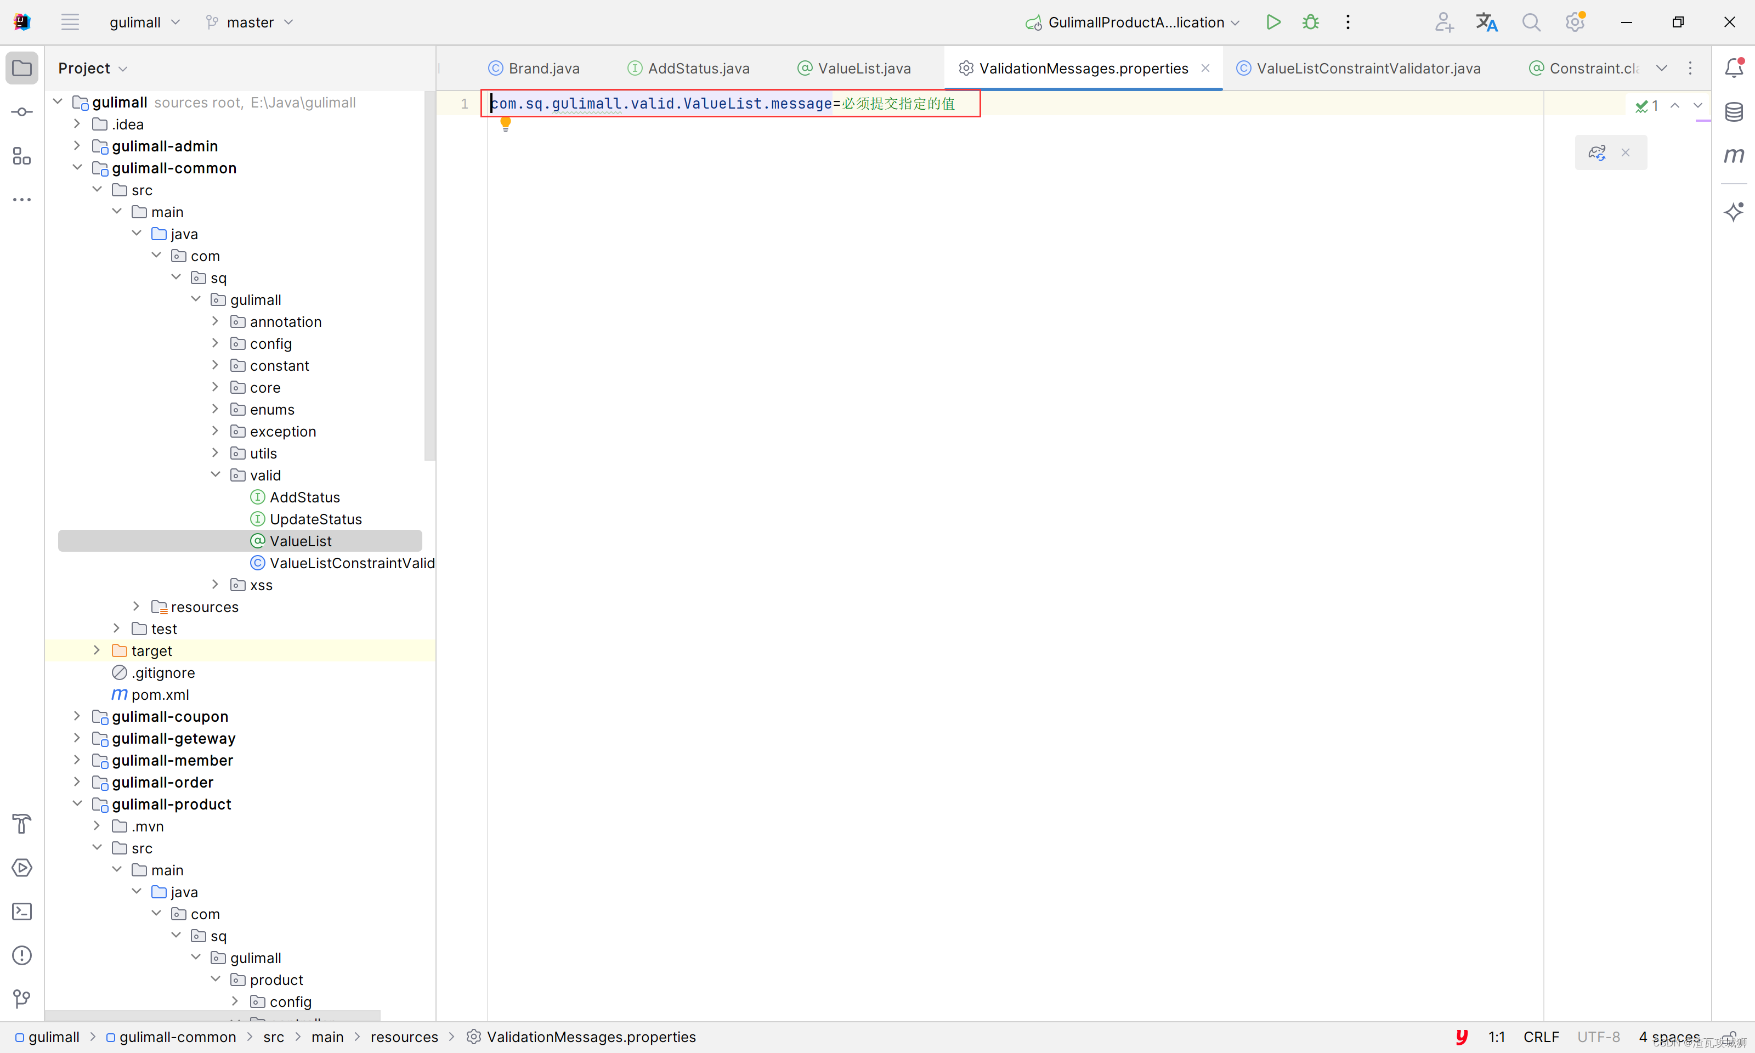The height and width of the screenshot is (1053, 1755).
Task: Open the Terminal tool window icon
Action: (x=22, y=912)
